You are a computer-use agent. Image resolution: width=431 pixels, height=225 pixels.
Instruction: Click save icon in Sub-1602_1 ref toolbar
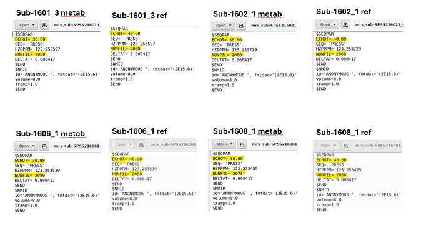(345, 25)
